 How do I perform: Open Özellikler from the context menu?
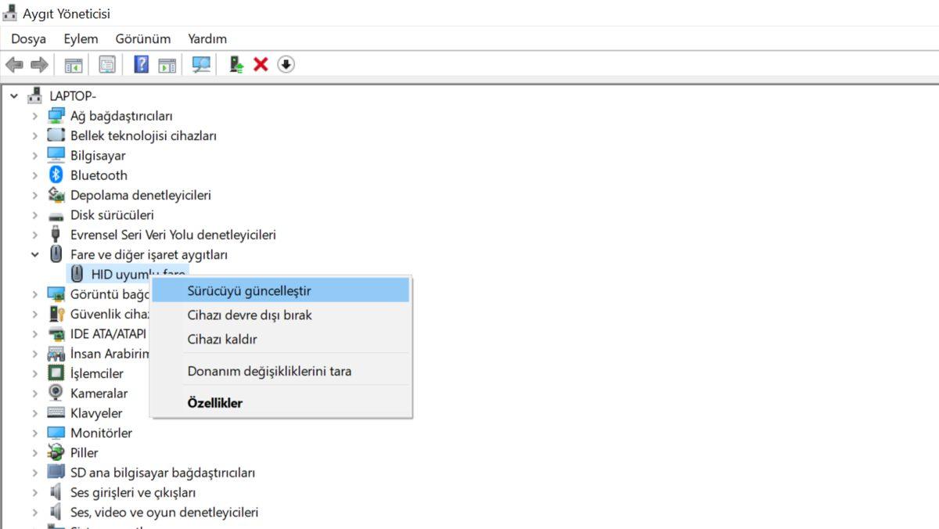click(214, 403)
